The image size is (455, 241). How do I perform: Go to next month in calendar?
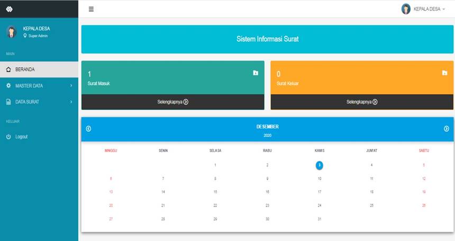coord(447,129)
